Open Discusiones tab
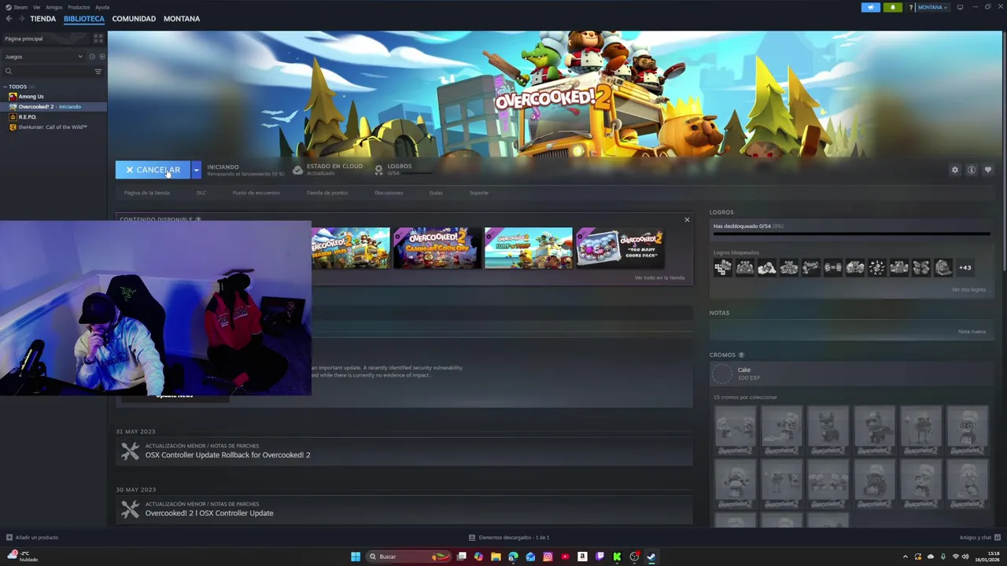 [389, 193]
